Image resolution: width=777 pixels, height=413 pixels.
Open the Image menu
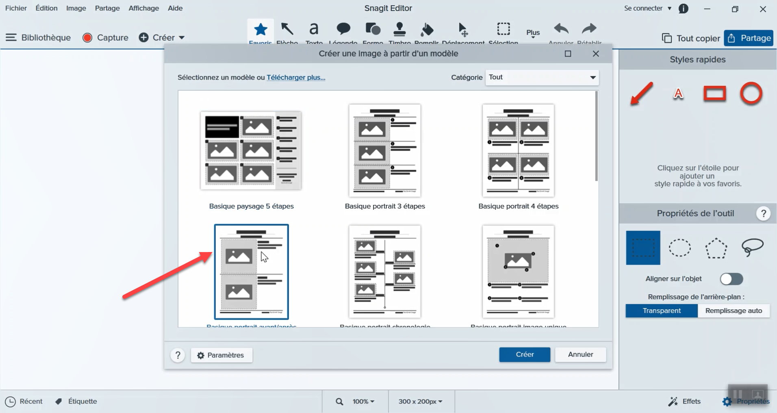coord(76,8)
